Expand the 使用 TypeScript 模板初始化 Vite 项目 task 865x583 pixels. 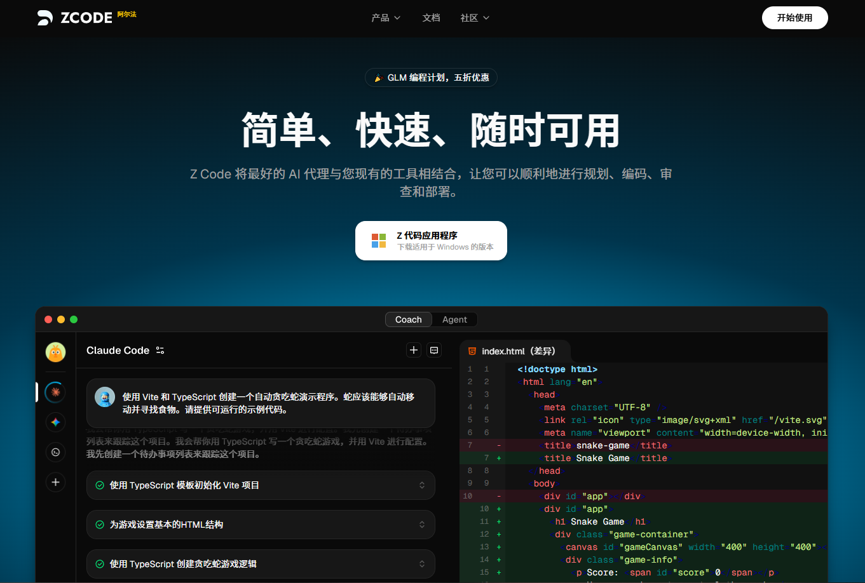pyautogui.click(x=422, y=485)
